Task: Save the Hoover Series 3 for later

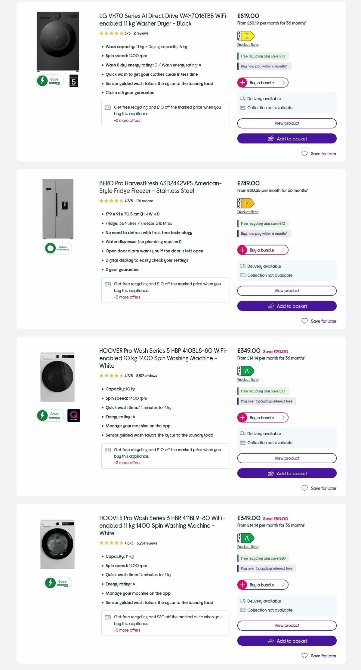Action: [319, 656]
